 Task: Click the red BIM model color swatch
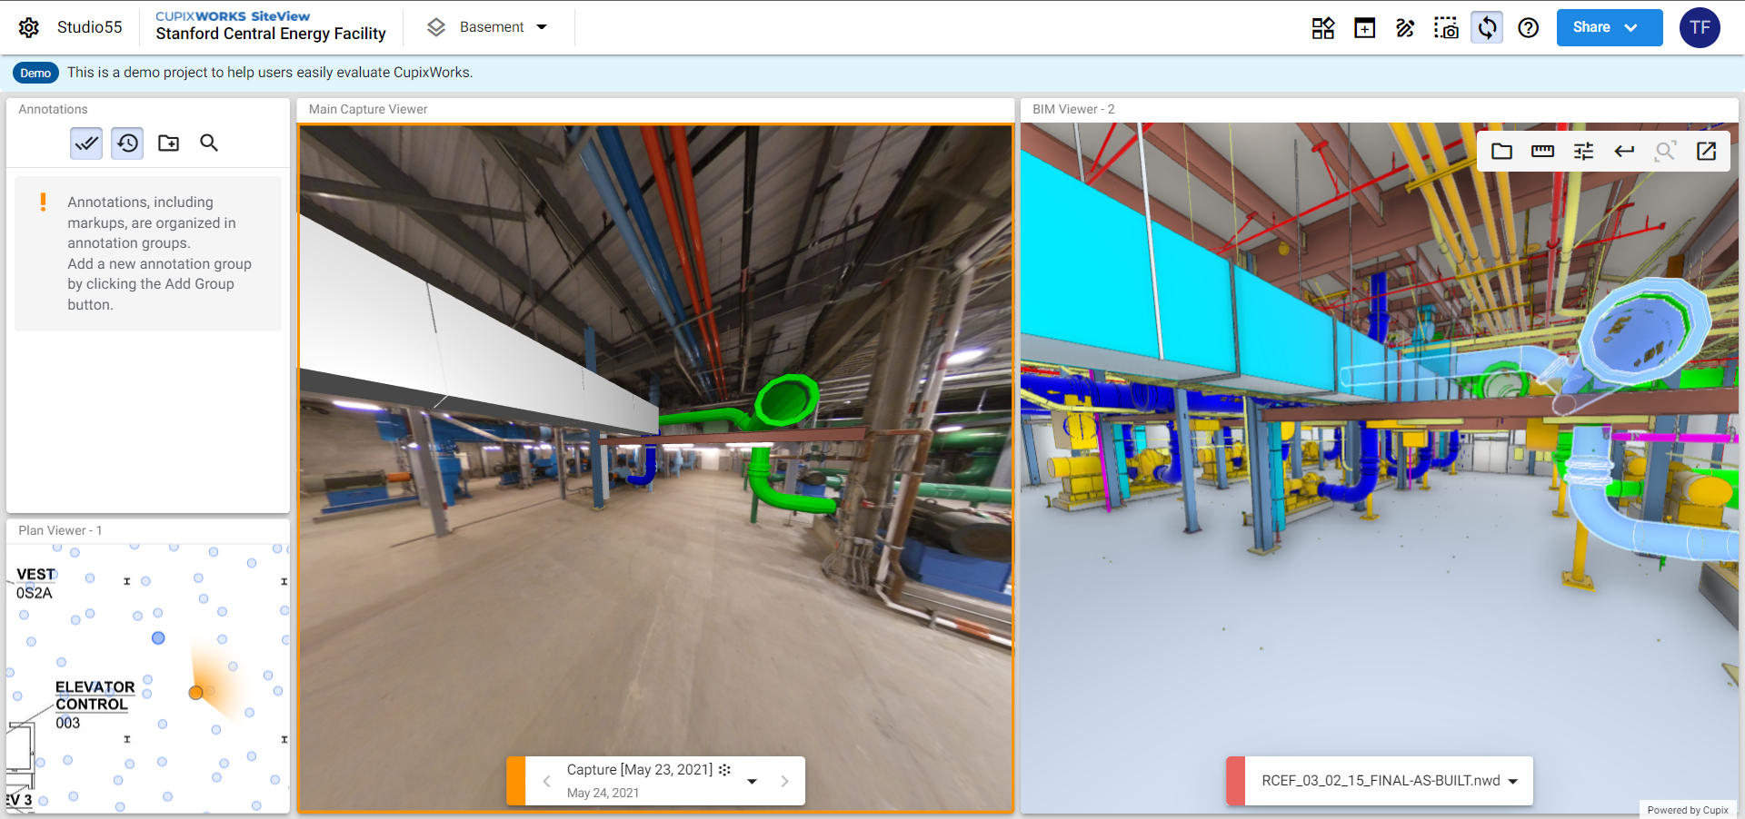1235,781
